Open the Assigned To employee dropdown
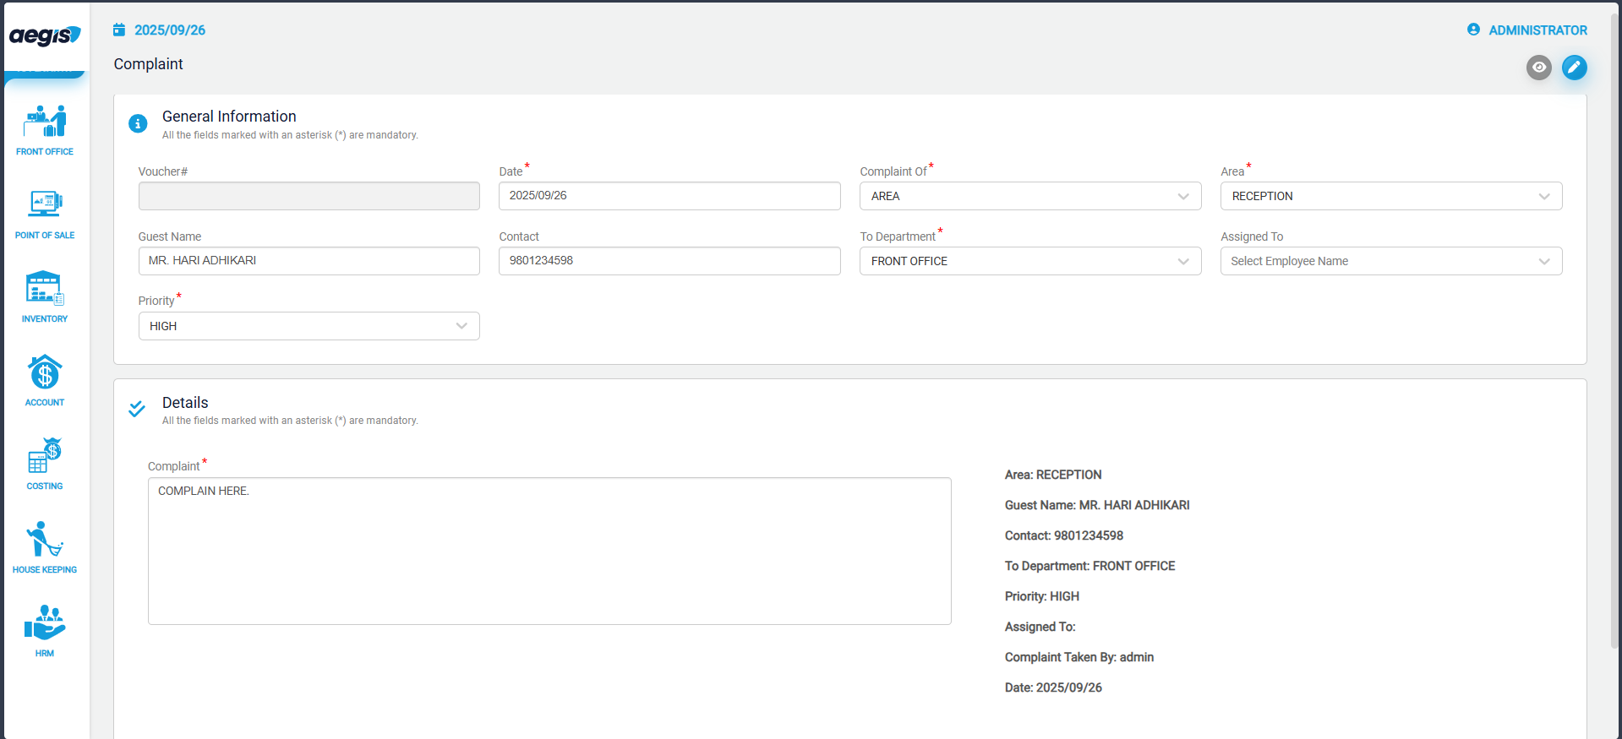This screenshot has width=1622, height=739. [1390, 261]
